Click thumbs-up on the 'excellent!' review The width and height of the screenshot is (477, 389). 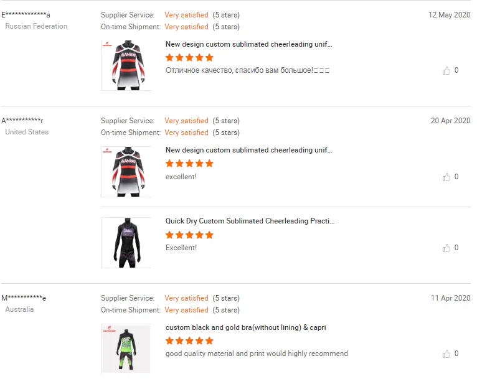(446, 177)
